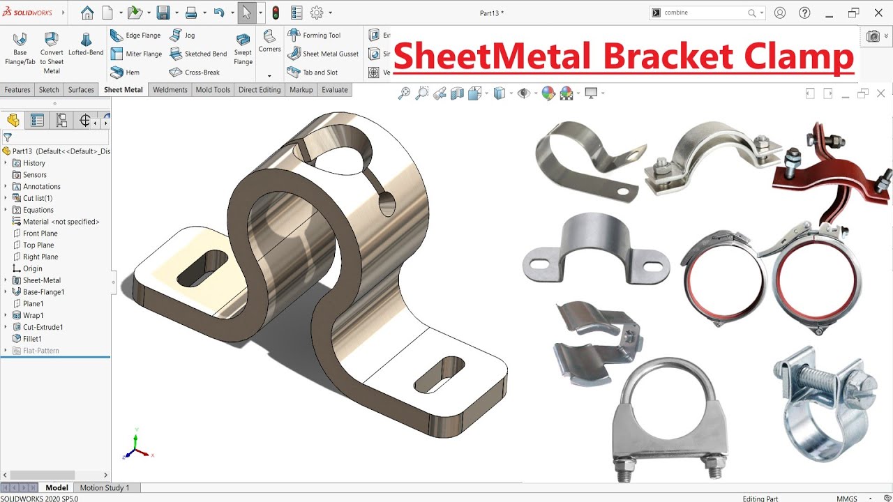Open the Help question mark icon
893x502 pixels.
[x=804, y=13]
